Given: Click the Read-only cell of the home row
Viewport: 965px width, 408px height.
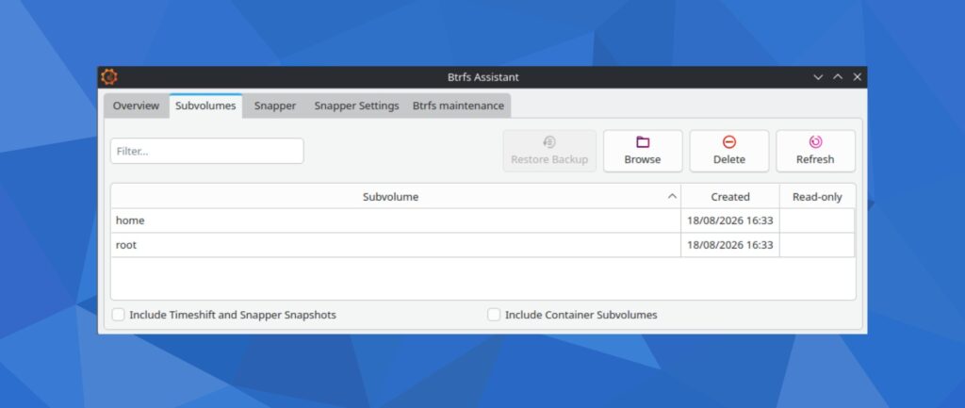Looking at the screenshot, I should tap(817, 220).
